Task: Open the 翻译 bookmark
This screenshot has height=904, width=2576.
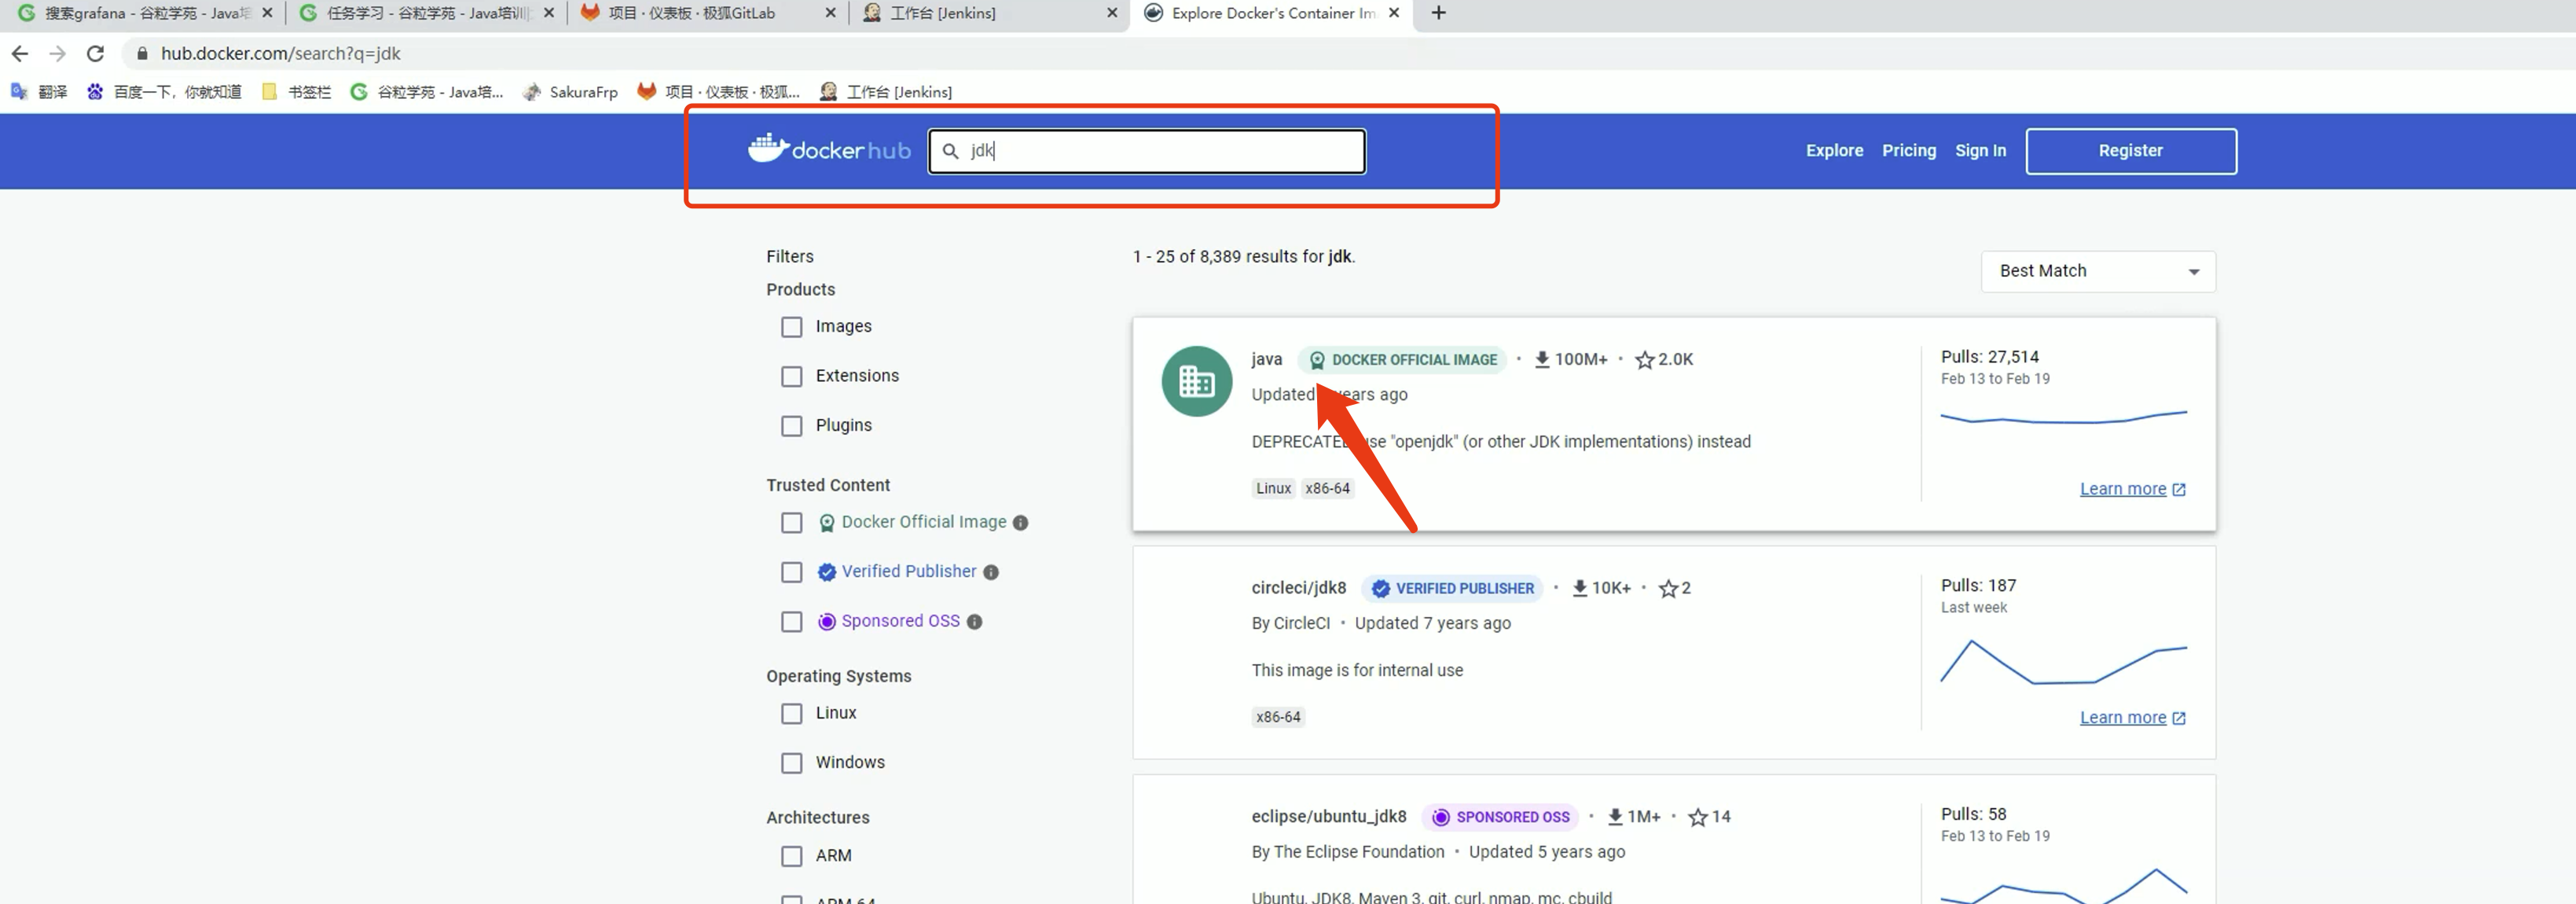Action: coord(39,92)
